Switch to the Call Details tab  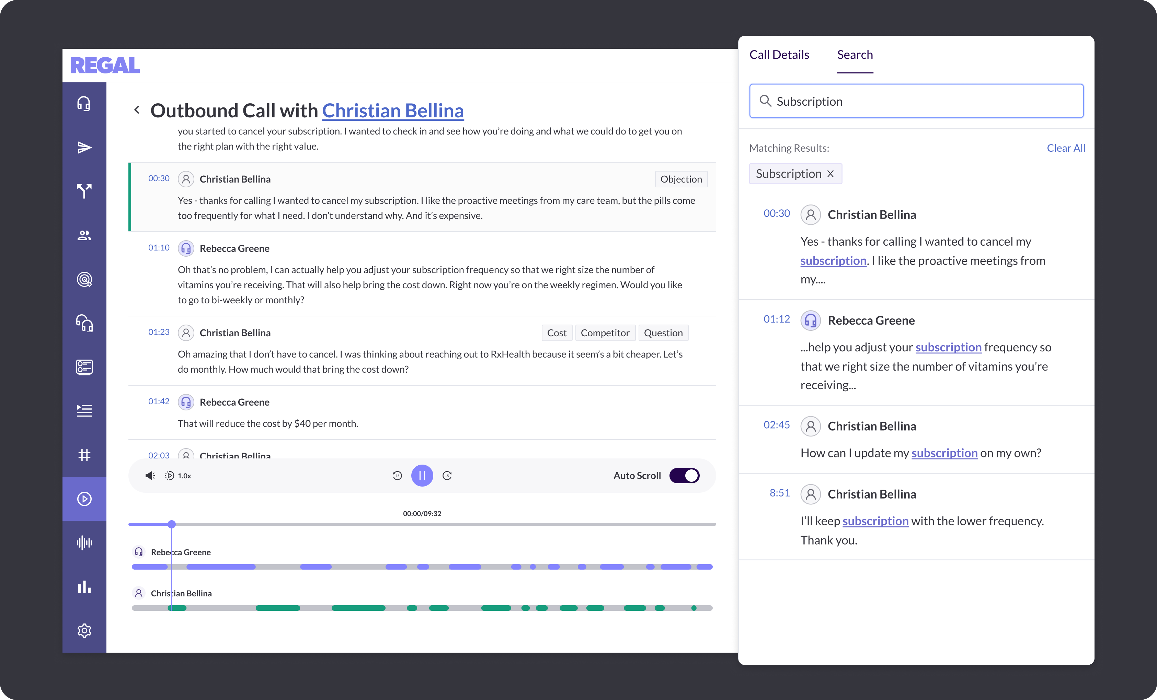(x=779, y=55)
